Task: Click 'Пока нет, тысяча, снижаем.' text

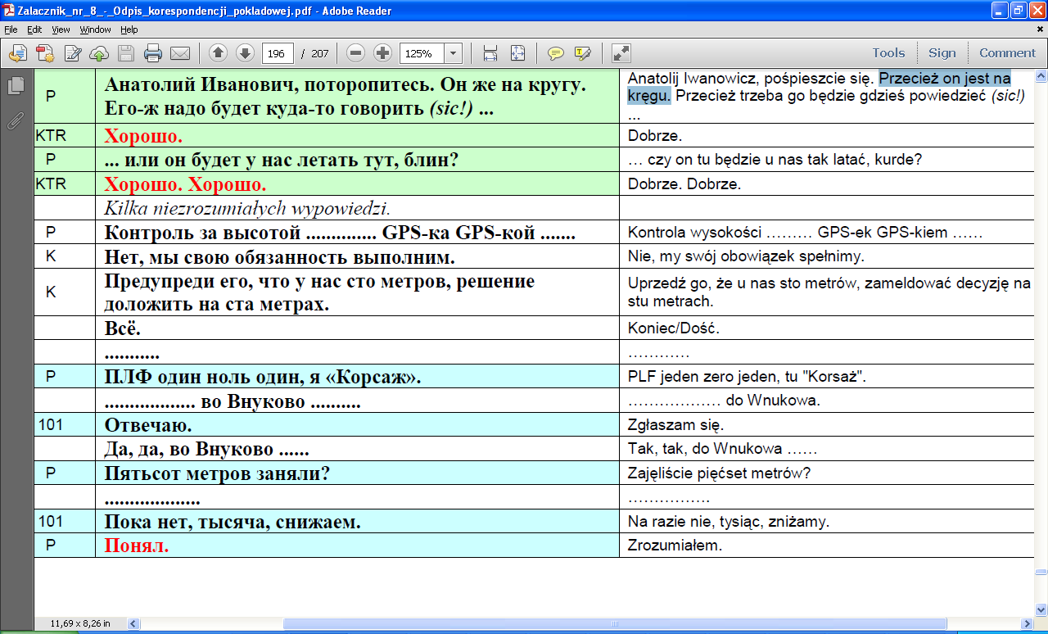Action: coord(233,522)
